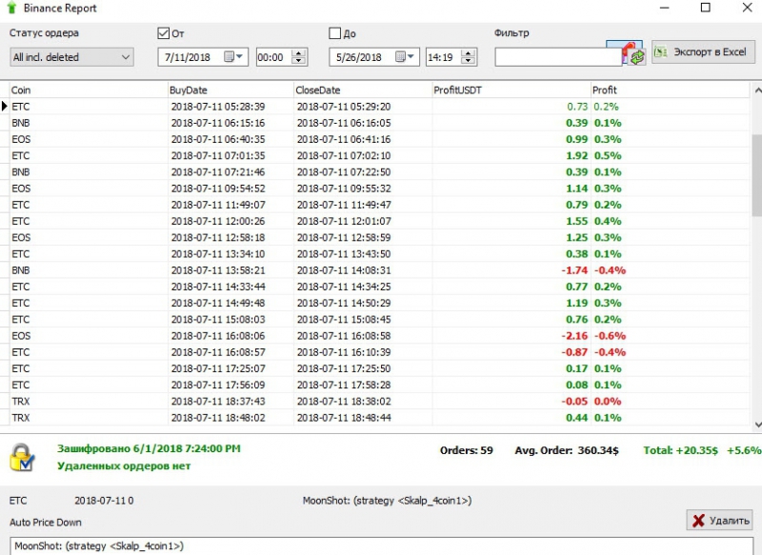Sort by the ProfitUSDT column header
This screenshot has height=555, width=762.
[x=511, y=89]
